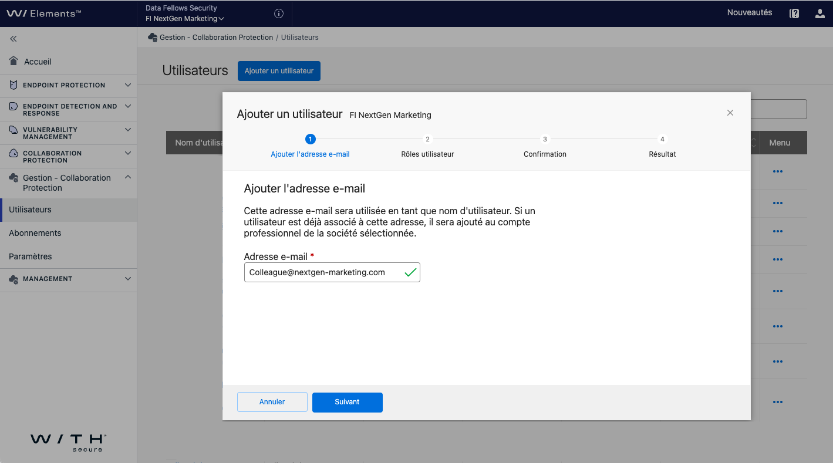The height and width of the screenshot is (463, 833).
Task: Go to step 2 Rôles utilisateur
Action: [427, 140]
